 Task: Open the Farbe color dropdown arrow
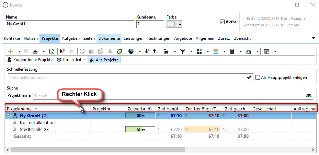(x=179, y=24)
